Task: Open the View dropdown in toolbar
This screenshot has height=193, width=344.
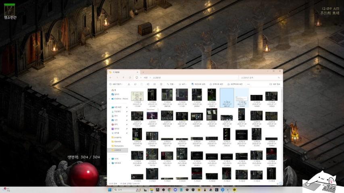Action: click(183, 84)
